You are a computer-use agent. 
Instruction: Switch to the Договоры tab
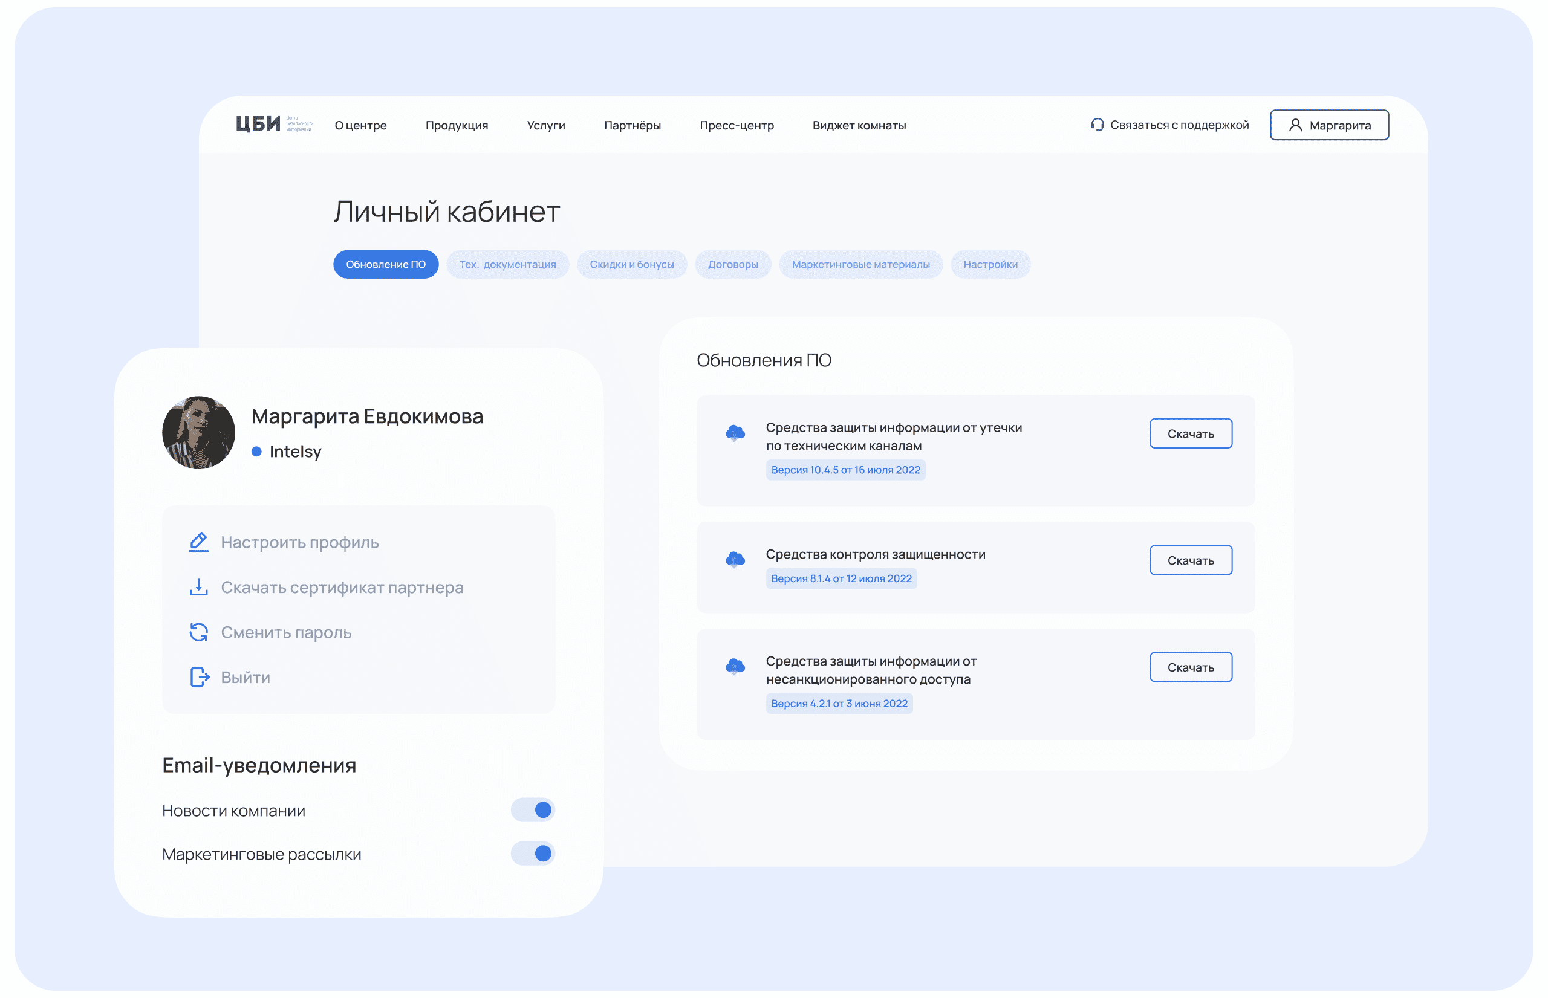click(x=732, y=264)
